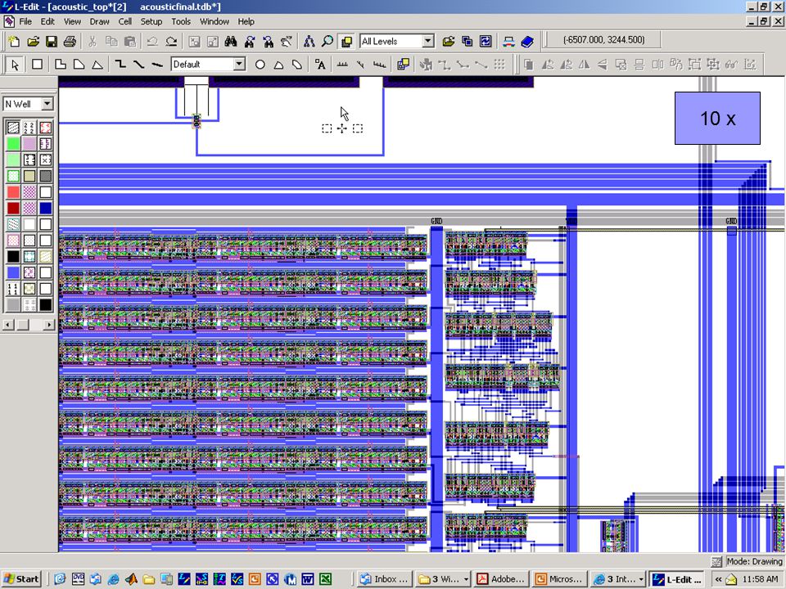Click the layer palette right scroll arrow
Screen dimensions: 786x589
tap(49, 325)
